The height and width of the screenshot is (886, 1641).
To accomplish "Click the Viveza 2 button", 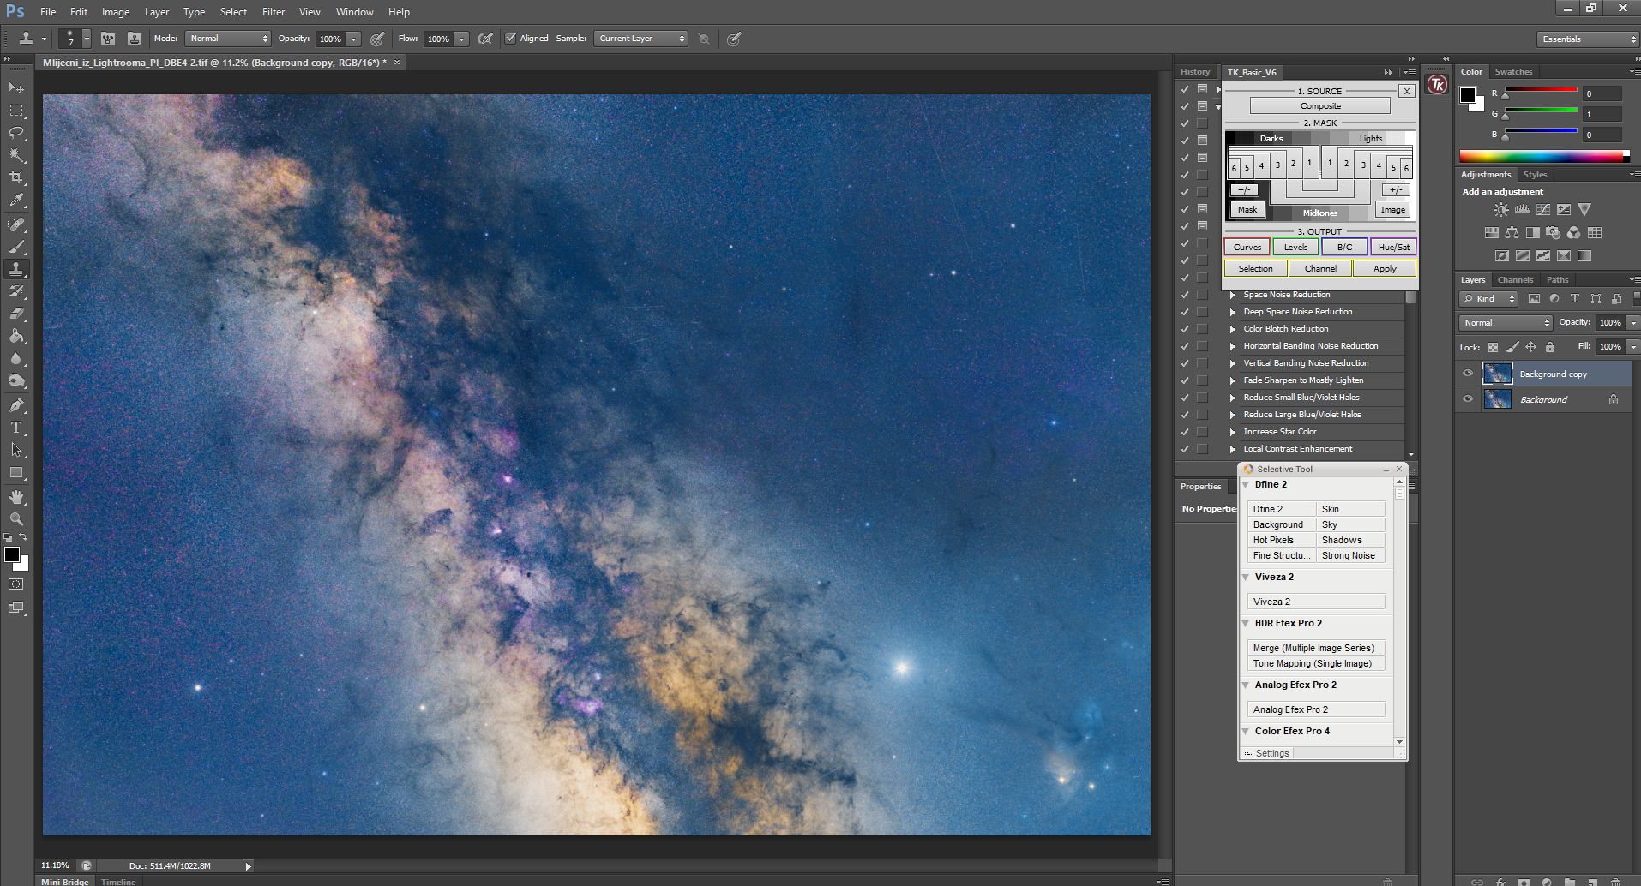I will 1315,602.
